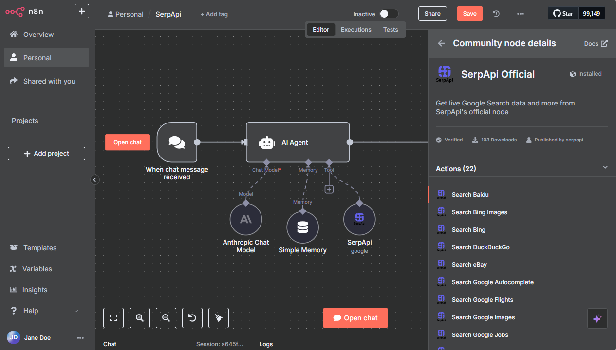
Task: Open Variables from sidebar
Action: click(46, 269)
